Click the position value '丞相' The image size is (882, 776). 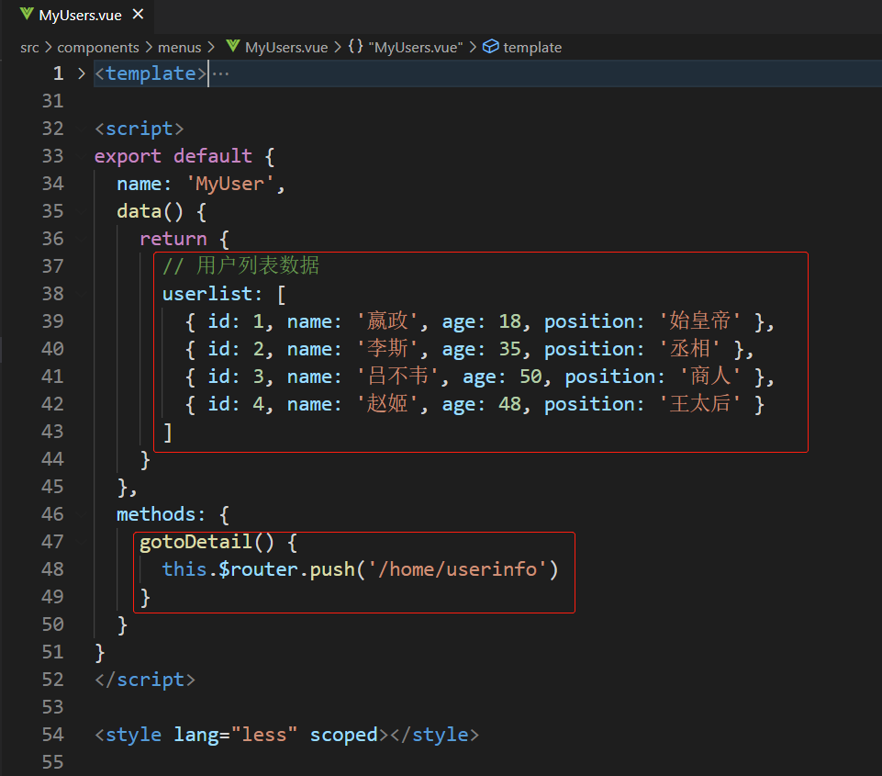click(x=689, y=348)
